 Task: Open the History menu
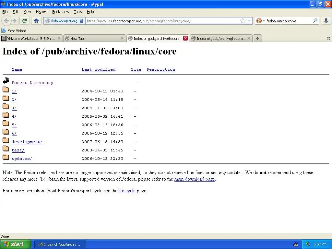[41, 12]
